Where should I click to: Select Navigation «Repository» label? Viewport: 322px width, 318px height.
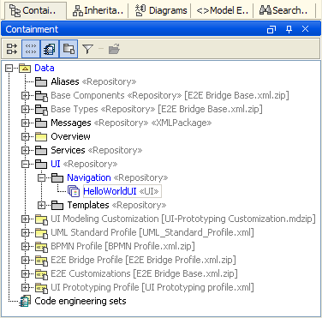click(x=117, y=177)
